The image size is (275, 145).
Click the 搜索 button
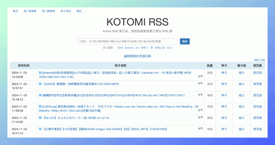click(x=185, y=41)
